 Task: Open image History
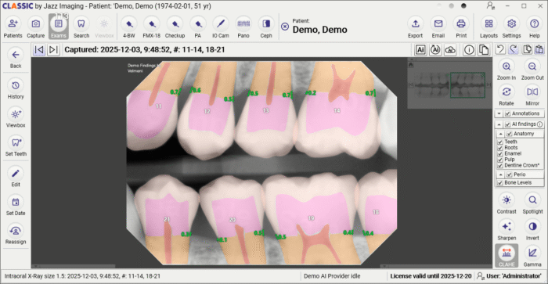click(x=16, y=89)
